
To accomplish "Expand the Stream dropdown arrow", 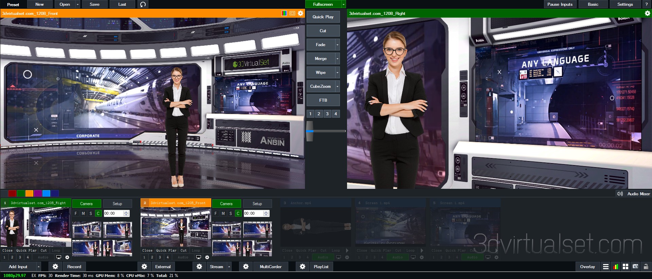I will pos(229,267).
